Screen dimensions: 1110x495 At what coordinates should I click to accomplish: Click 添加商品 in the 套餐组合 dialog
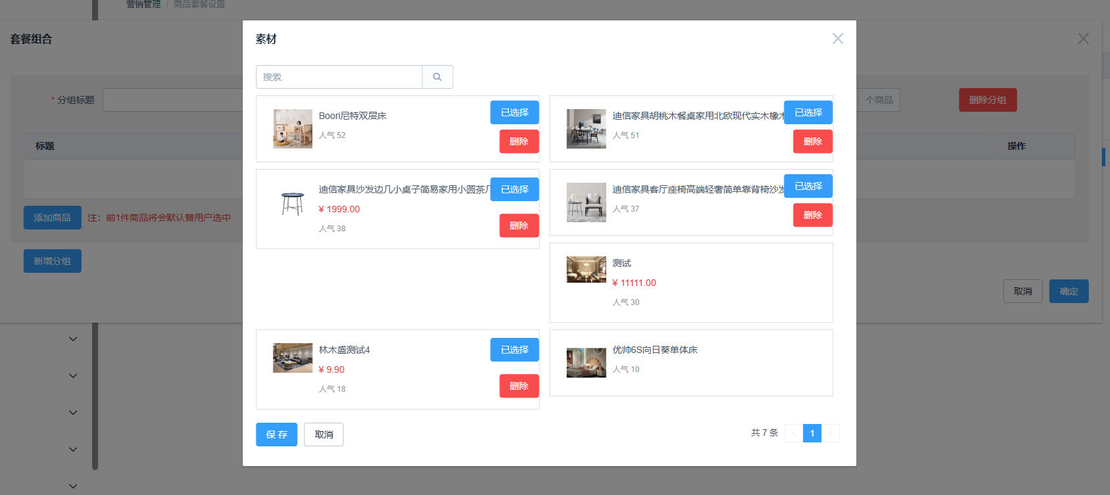(53, 218)
